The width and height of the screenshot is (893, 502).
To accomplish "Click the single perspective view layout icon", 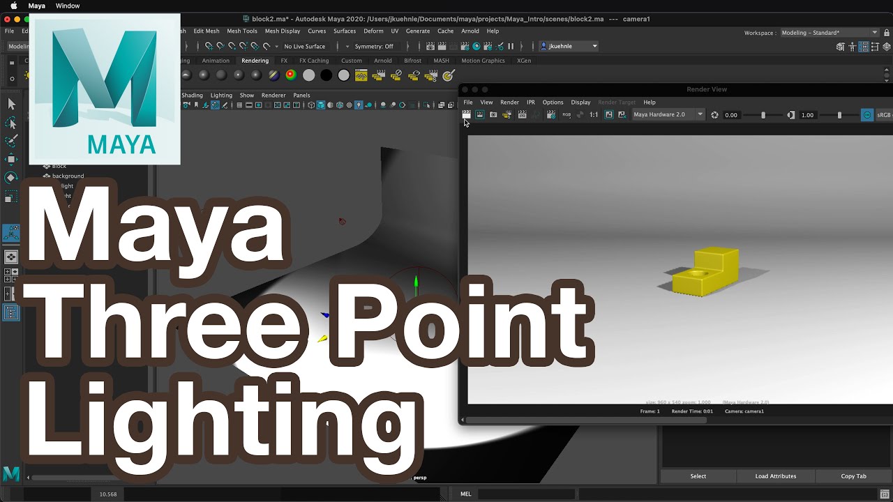I will (x=11, y=257).
